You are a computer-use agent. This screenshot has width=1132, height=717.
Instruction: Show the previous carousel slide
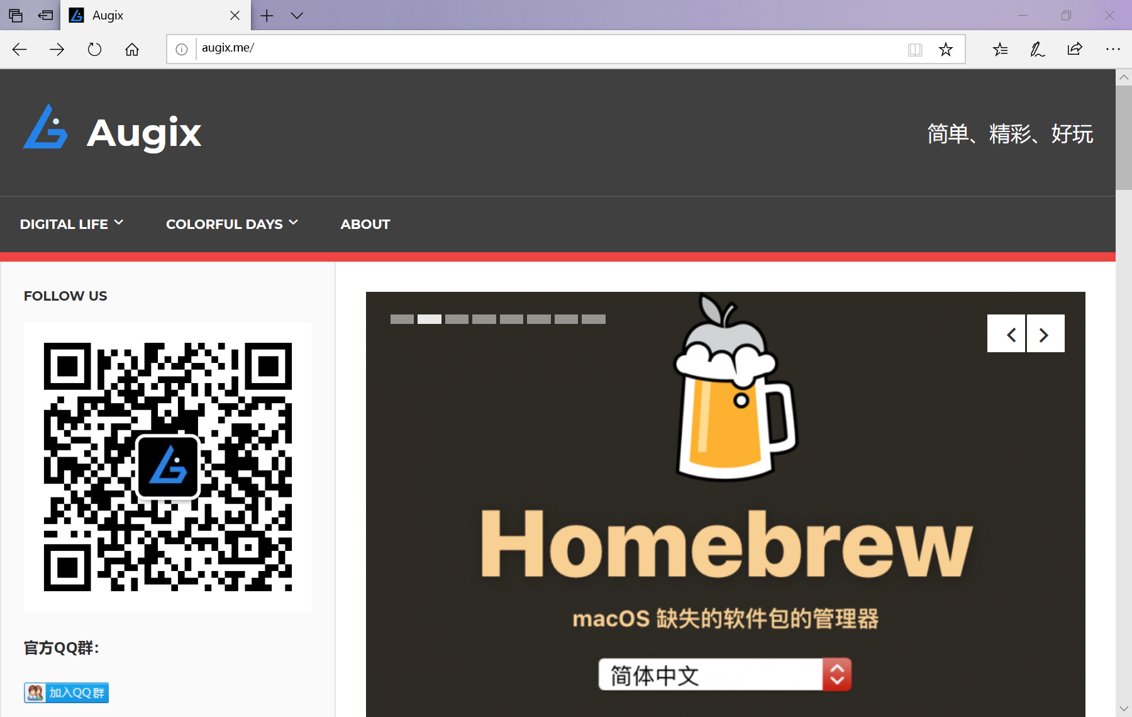pyautogui.click(x=1006, y=334)
